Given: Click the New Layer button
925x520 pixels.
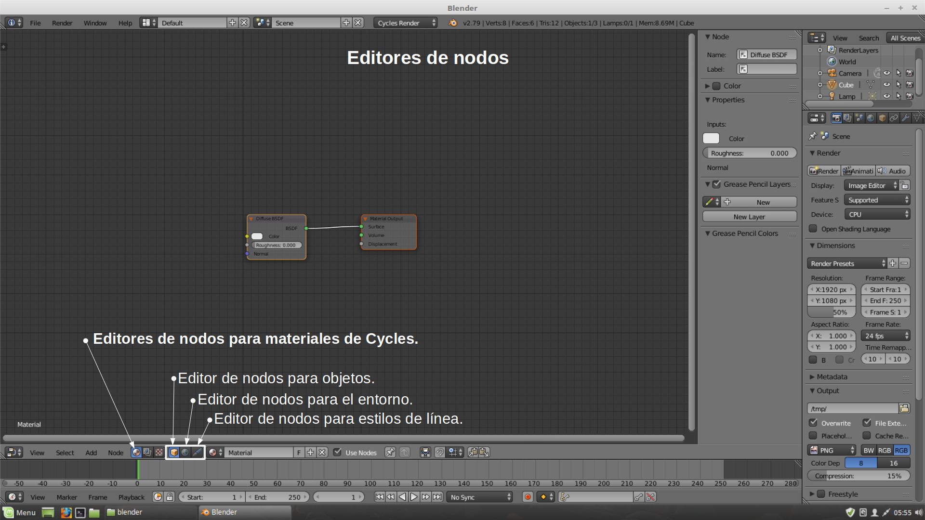Looking at the screenshot, I should pyautogui.click(x=749, y=217).
